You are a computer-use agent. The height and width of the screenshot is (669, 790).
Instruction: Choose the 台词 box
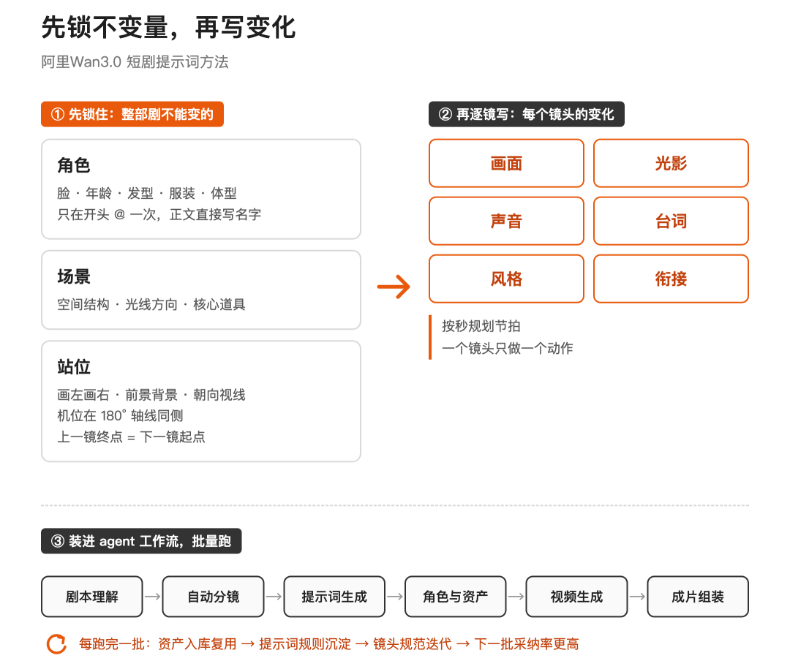tap(671, 221)
